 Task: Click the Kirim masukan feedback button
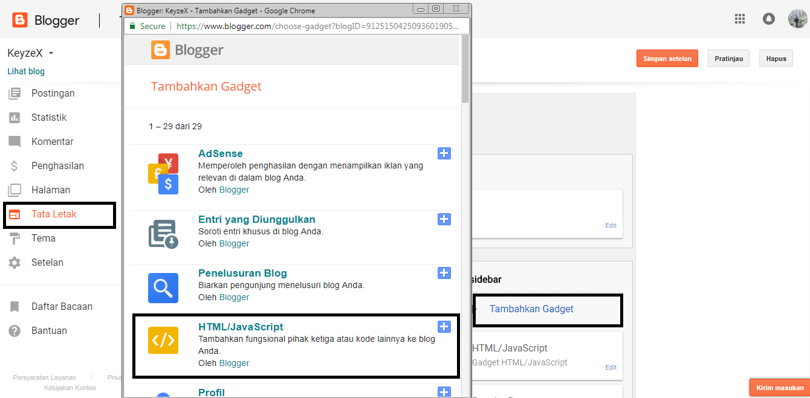(x=780, y=388)
